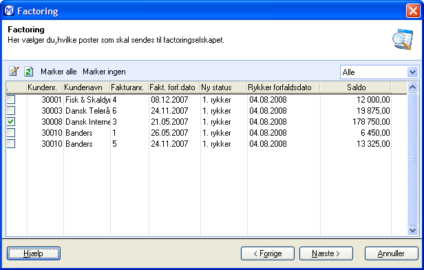The height and width of the screenshot is (270, 424).
Task: Select saldo value 12 000,00
Action: [x=373, y=100]
